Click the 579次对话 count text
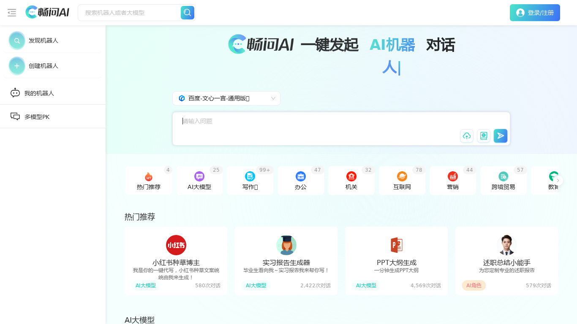This screenshot has height=324, width=577. (539, 286)
